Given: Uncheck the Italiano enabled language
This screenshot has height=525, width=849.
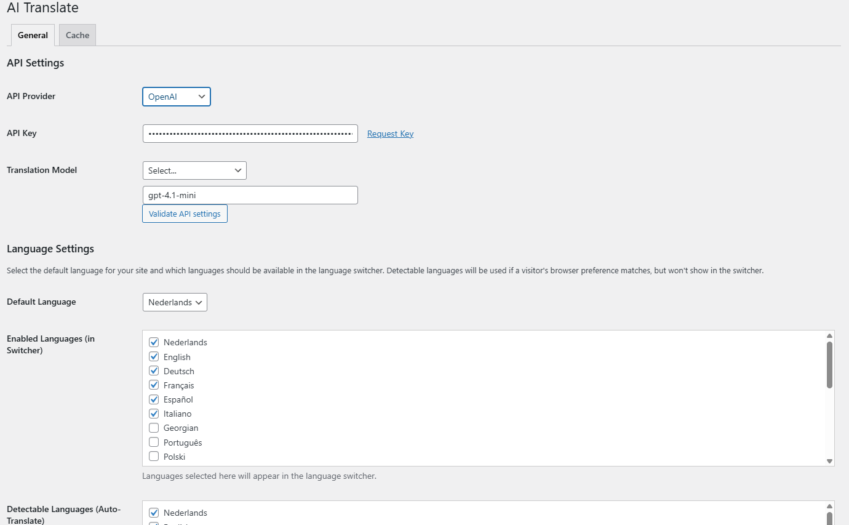Looking at the screenshot, I should (x=154, y=414).
